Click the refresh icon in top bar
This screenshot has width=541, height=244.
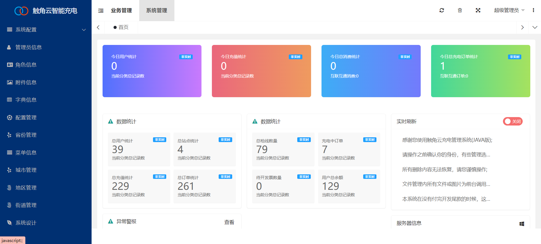[x=442, y=10]
